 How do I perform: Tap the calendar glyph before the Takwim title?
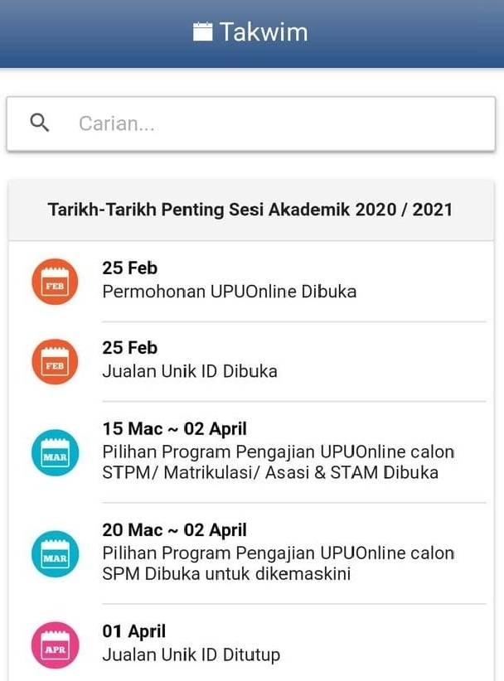(x=201, y=31)
